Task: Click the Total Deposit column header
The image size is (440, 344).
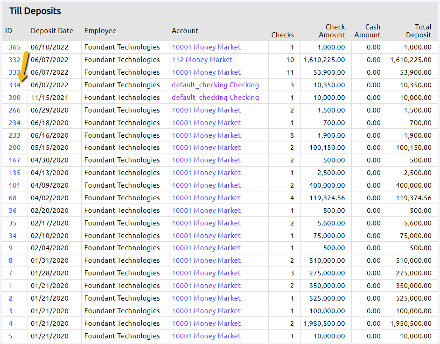Action: (x=419, y=31)
